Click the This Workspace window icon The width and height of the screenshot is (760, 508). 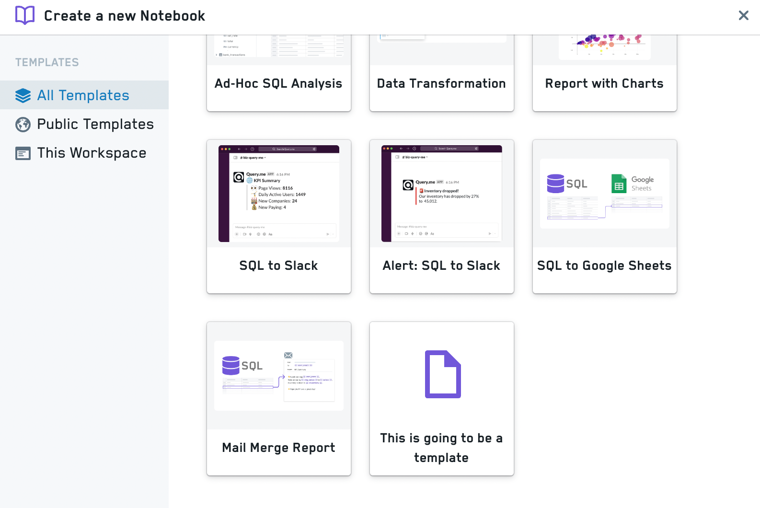(x=23, y=153)
